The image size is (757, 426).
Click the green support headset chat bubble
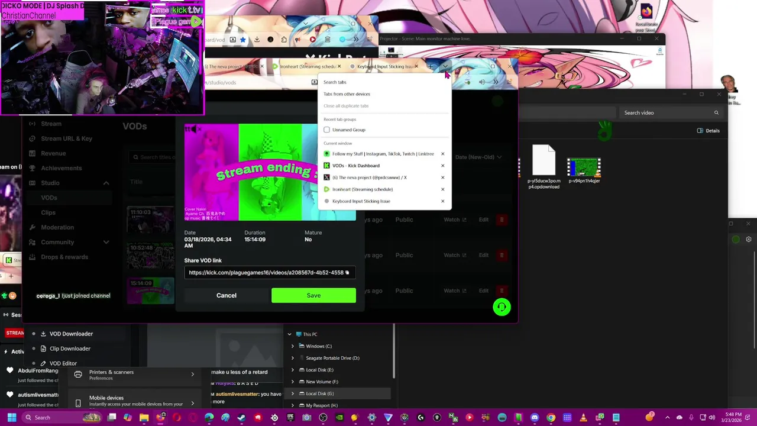502,307
